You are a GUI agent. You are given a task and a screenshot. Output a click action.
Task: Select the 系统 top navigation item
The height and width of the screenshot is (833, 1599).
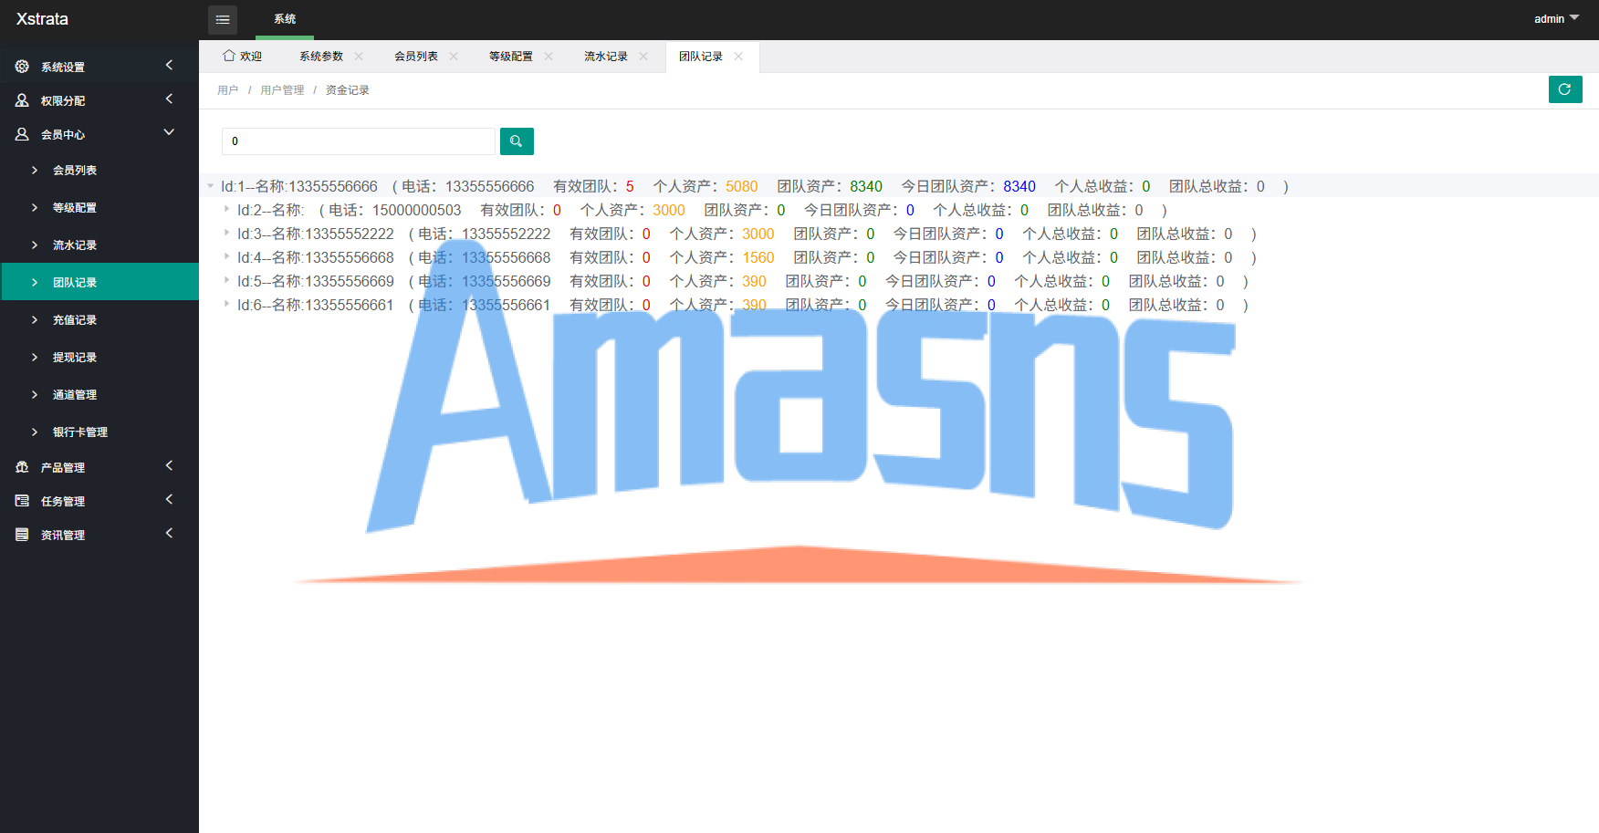(285, 19)
